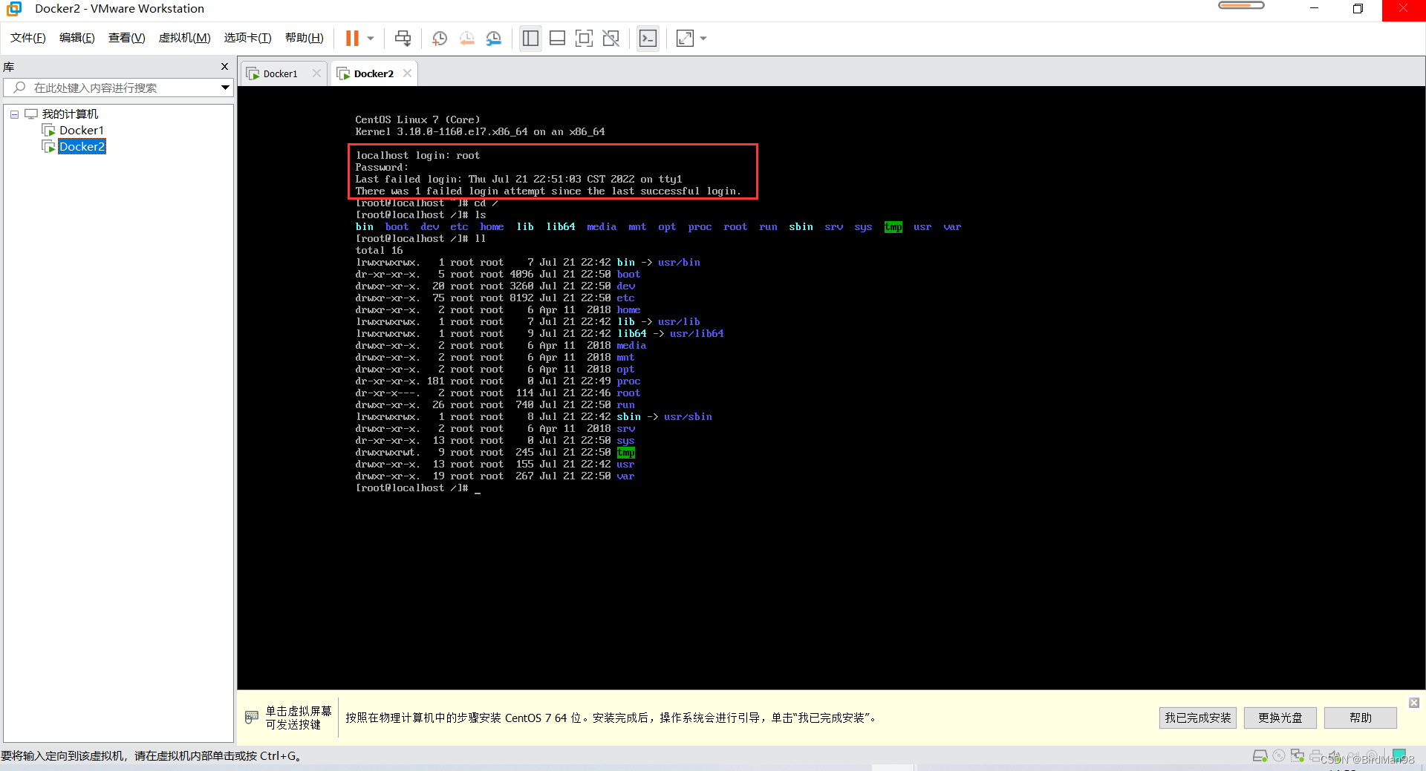Click inside the Docker2 console screen

830,387
